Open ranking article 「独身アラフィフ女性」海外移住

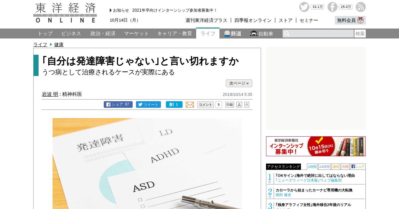[313, 205]
